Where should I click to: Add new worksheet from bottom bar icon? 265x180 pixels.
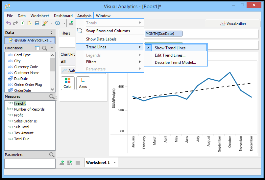pos(62,163)
